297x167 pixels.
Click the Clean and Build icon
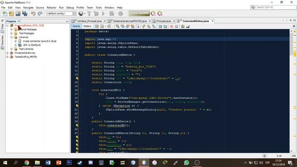(96, 13)
